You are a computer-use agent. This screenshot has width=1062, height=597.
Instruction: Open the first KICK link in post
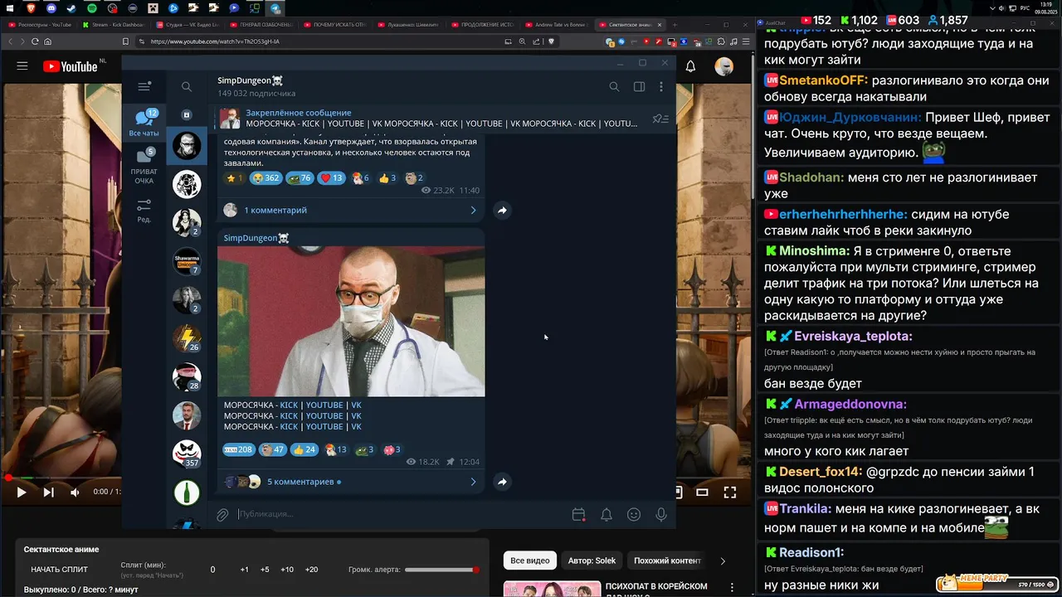point(289,405)
